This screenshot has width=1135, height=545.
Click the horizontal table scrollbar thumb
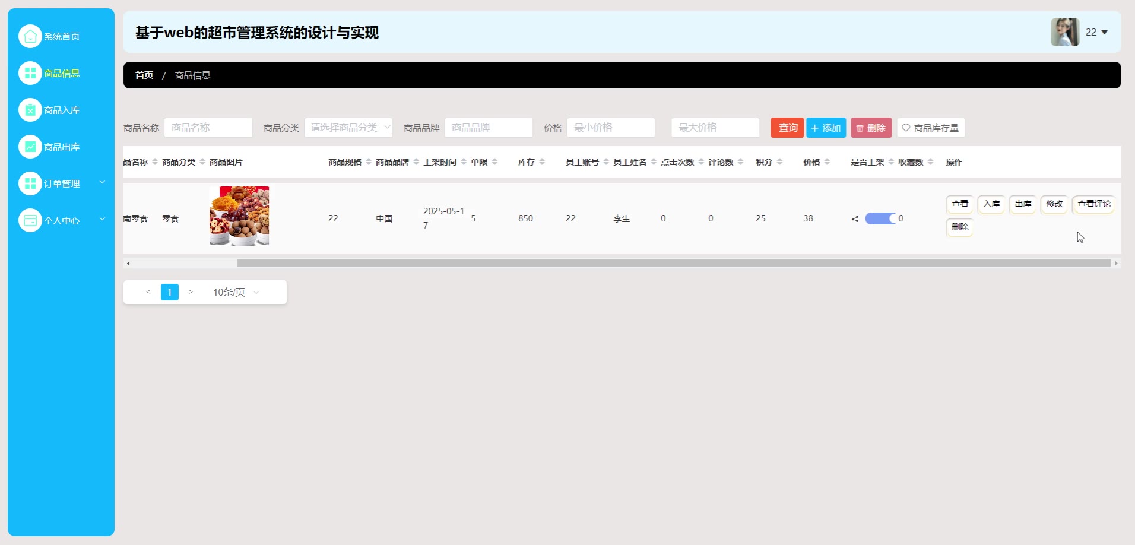tap(674, 263)
